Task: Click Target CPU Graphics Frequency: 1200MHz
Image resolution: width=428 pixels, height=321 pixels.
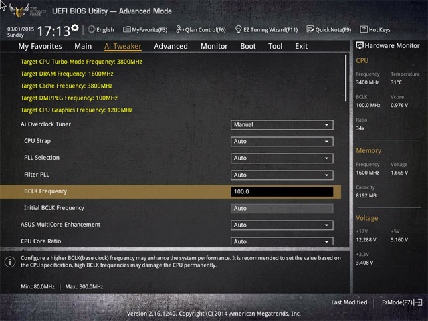Action: 77,110
